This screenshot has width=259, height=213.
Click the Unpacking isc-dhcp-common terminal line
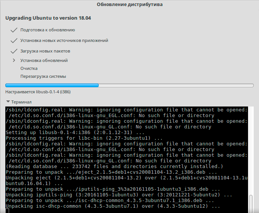[113, 206]
